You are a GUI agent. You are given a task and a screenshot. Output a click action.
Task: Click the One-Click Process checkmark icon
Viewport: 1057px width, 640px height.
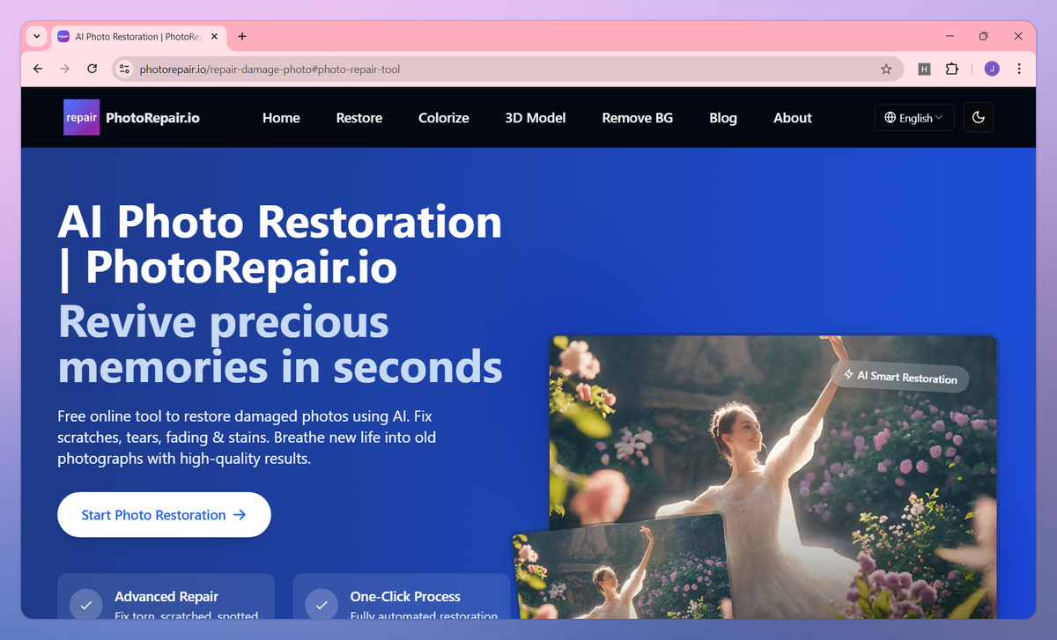pos(322,605)
